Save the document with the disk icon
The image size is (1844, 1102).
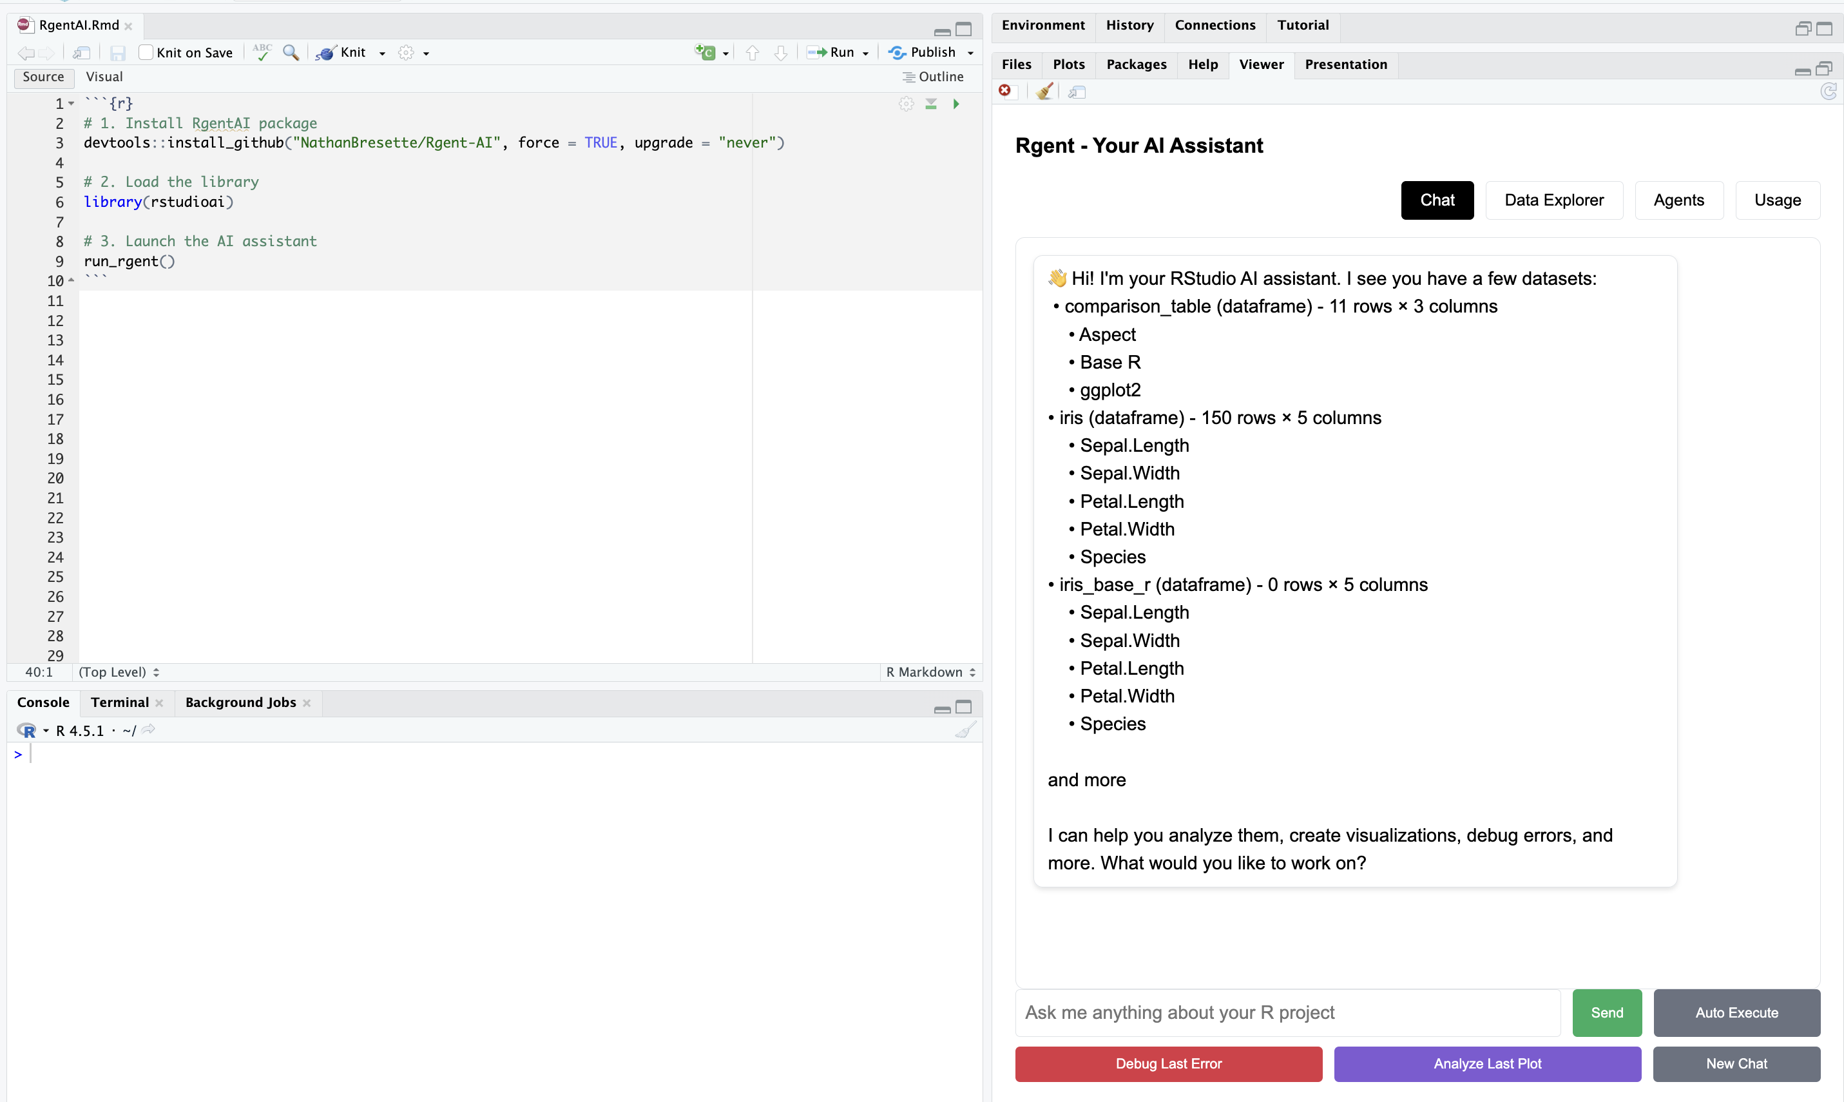click(x=117, y=52)
